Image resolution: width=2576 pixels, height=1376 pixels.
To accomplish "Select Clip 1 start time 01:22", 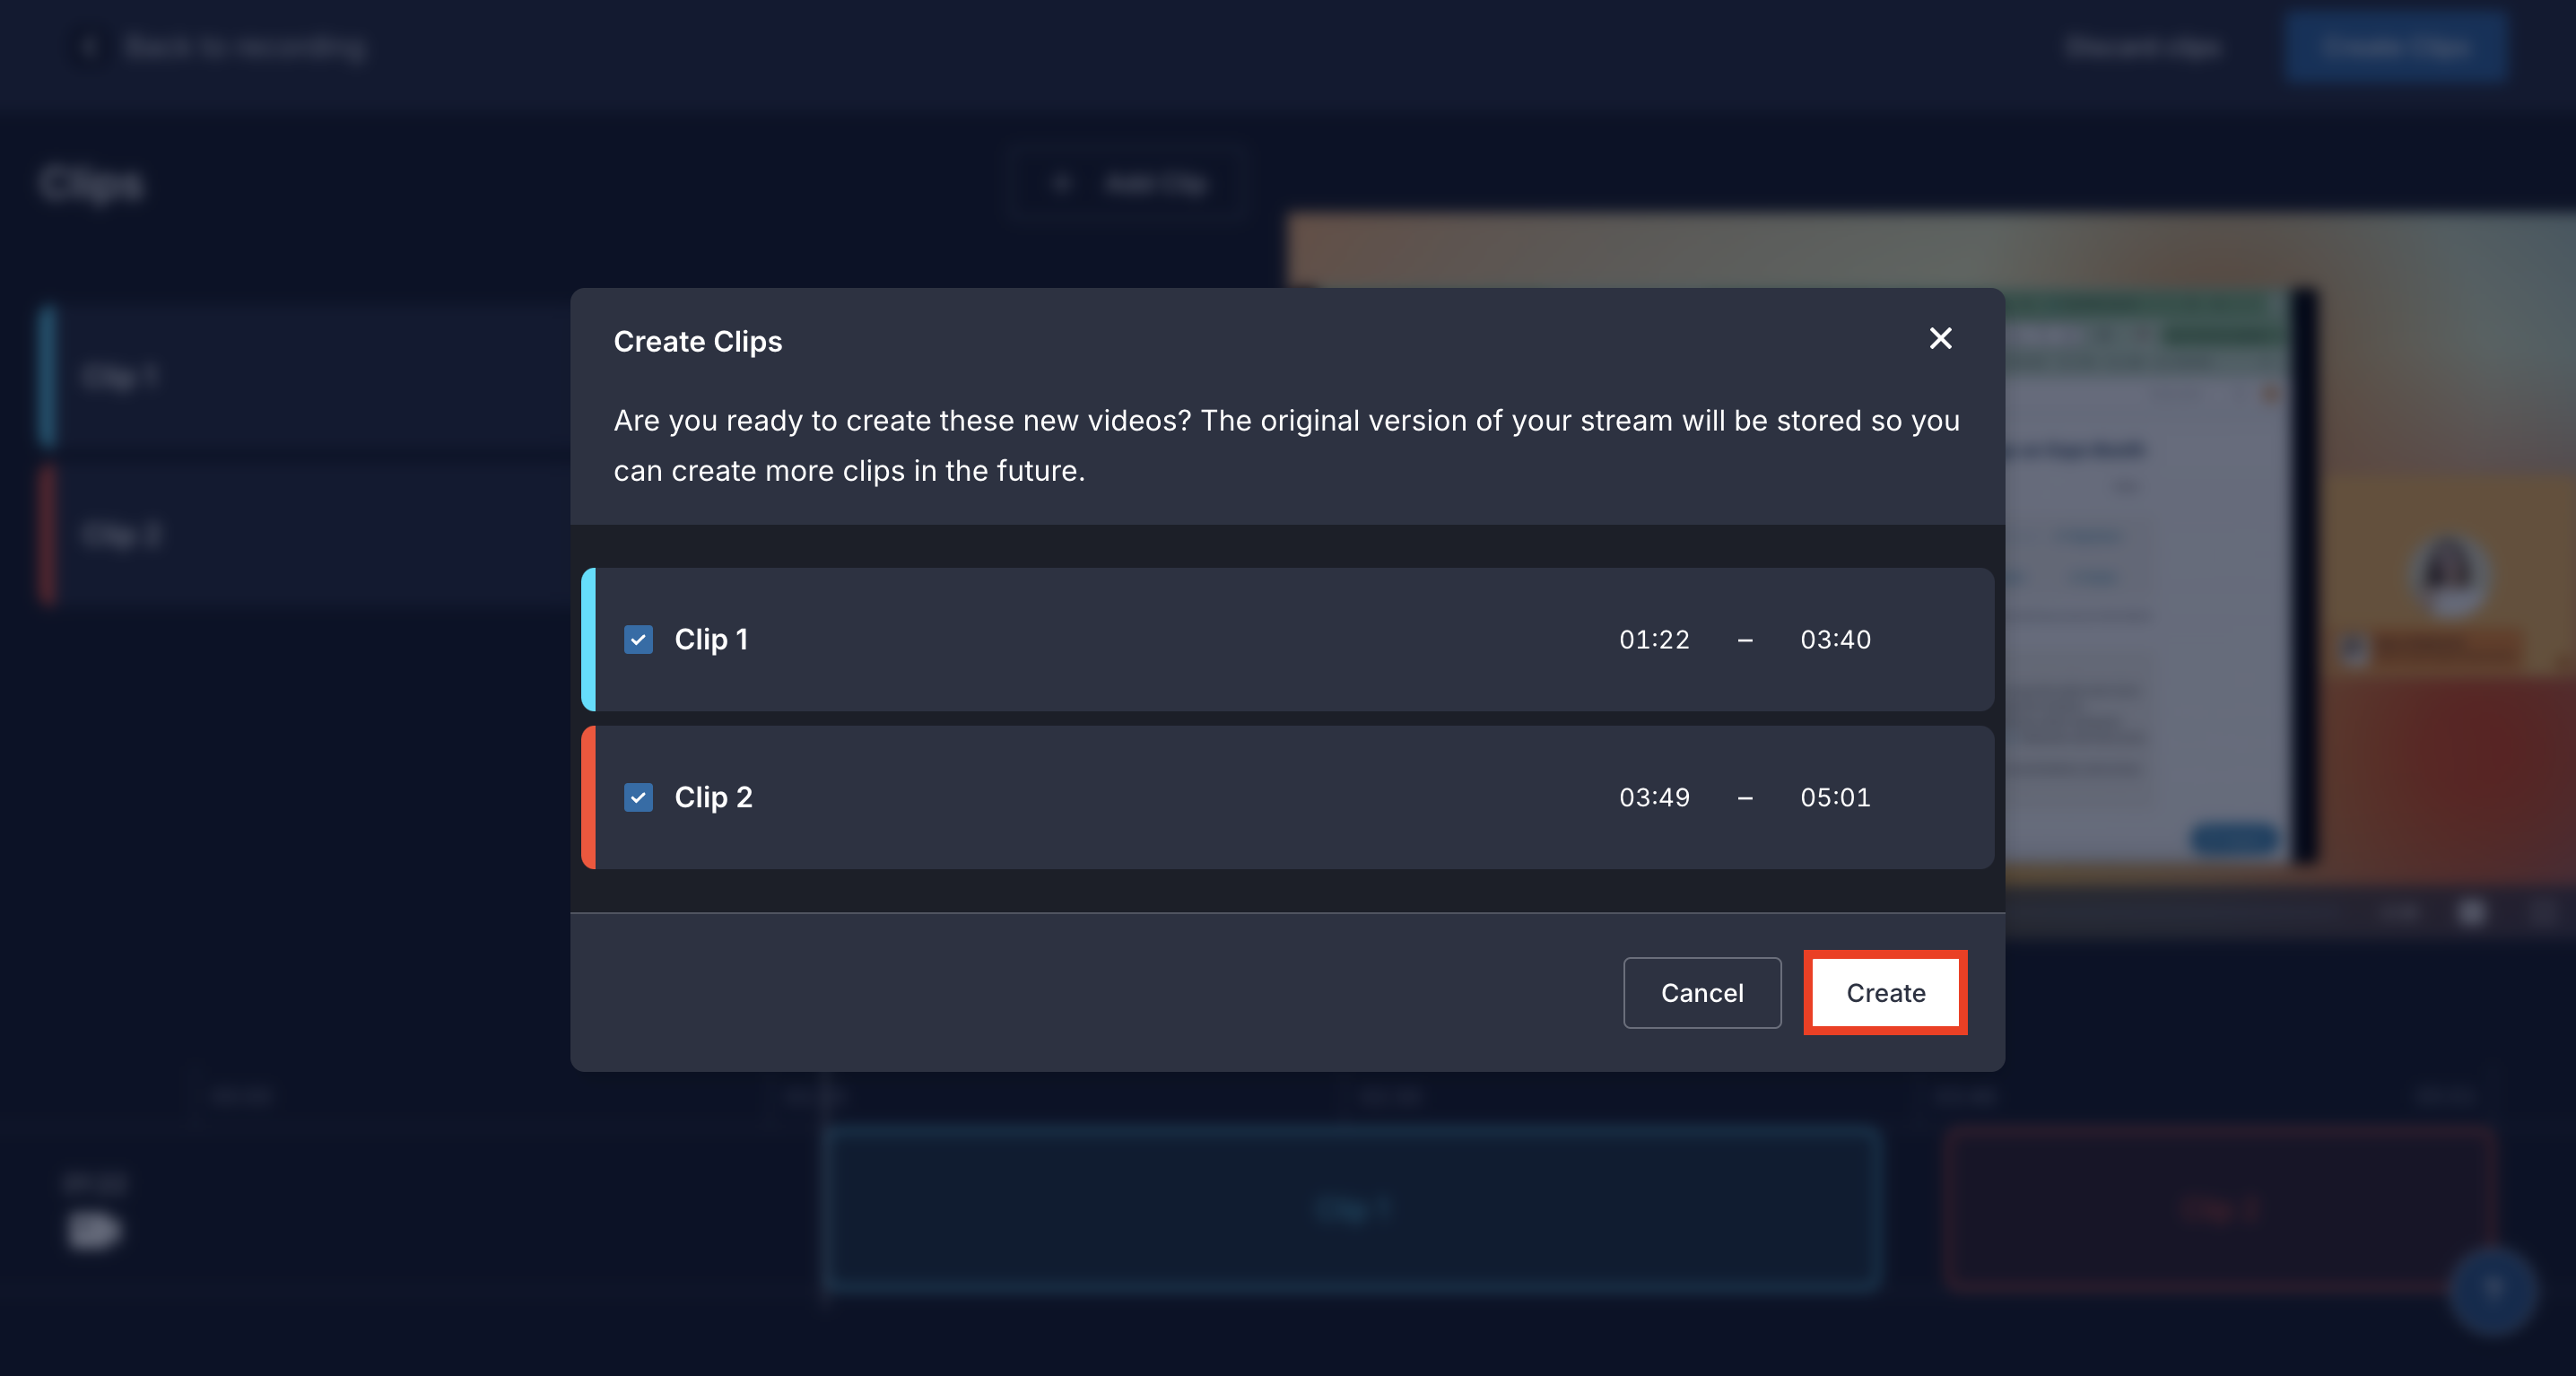I will [x=1654, y=640].
